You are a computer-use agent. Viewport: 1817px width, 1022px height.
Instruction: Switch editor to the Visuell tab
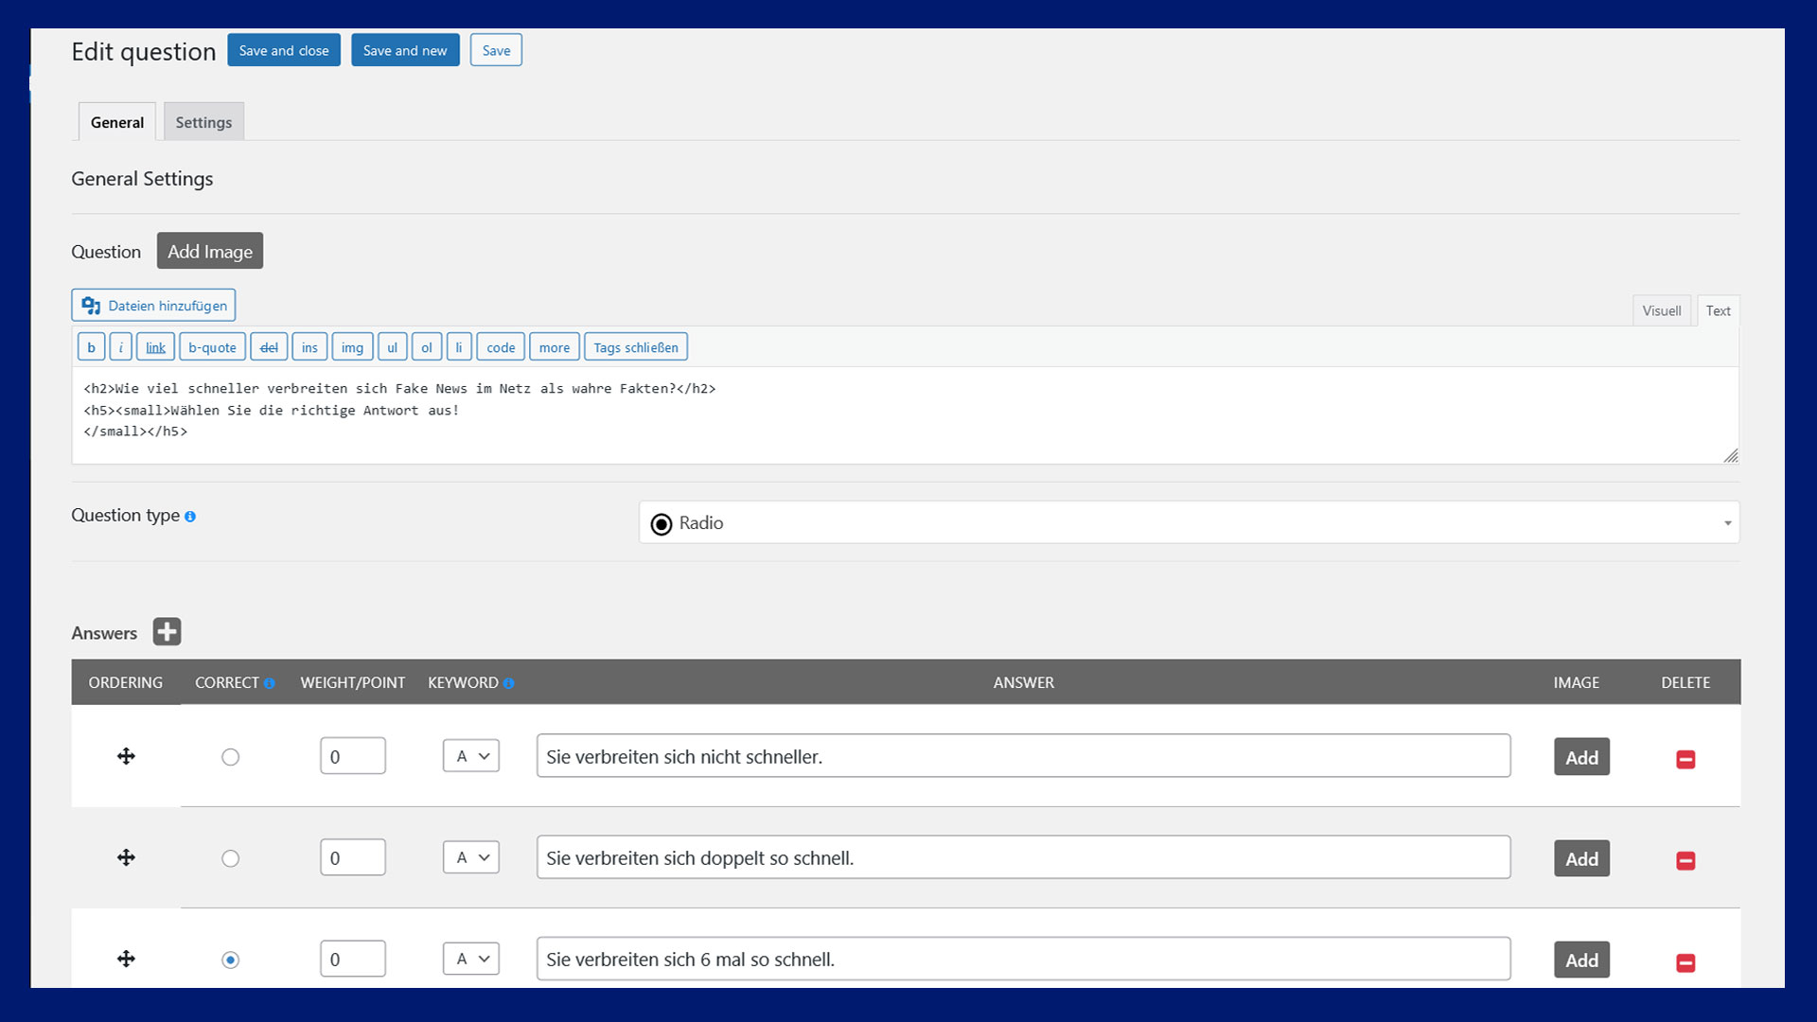pyautogui.click(x=1661, y=310)
